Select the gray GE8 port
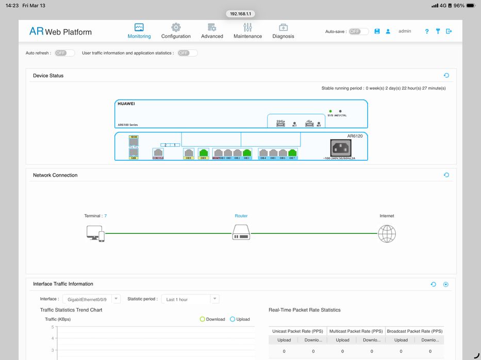This screenshot has height=360, width=481. coord(189,153)
